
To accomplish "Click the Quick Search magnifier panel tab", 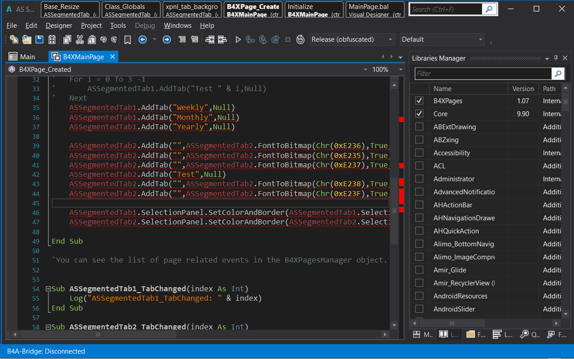I will pyautogui.click(x=524, y=334).
